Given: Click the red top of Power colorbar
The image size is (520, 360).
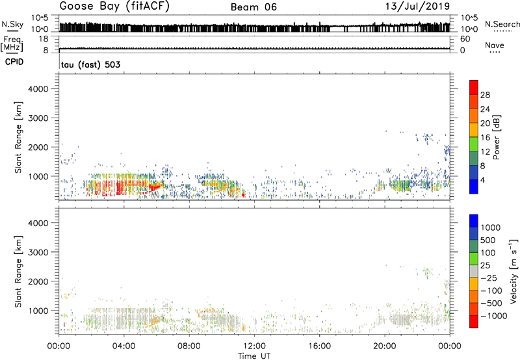Looking at the screenshot, I should [474, 86].
